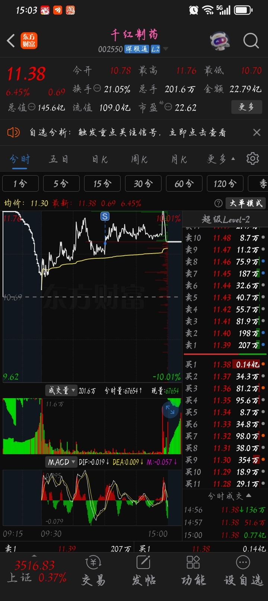Toggle 大单模式 mode
268x601 pixels.
246,203
